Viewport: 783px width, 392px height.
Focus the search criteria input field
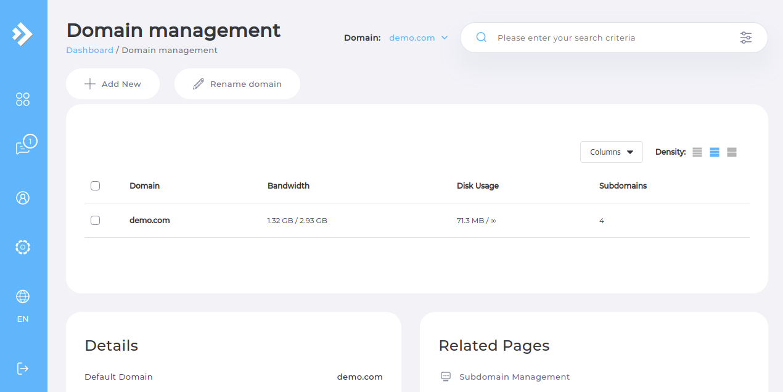pyautogui.click(x=613, y=38)
